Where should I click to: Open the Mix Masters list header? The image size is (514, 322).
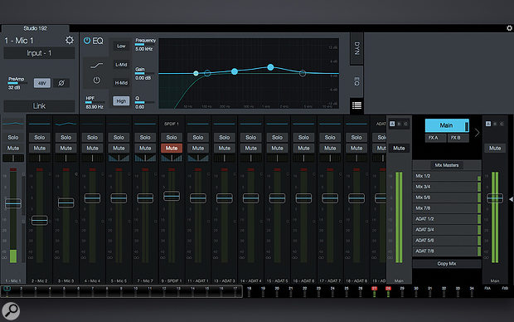[x=447, y=165]
